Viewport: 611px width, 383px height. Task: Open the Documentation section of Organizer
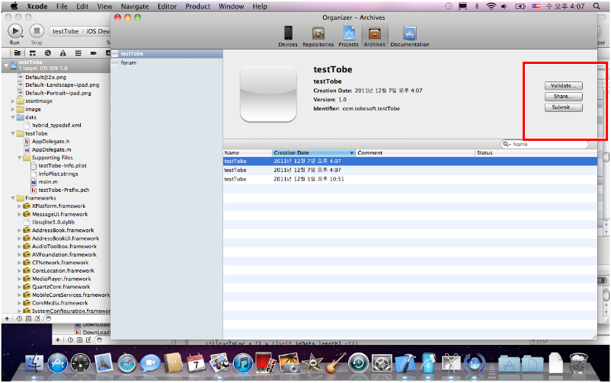tap(410, 37)
